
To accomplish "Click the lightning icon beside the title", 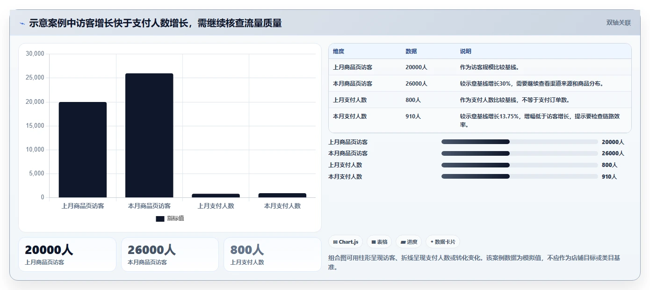I will [x=22, y=23].
